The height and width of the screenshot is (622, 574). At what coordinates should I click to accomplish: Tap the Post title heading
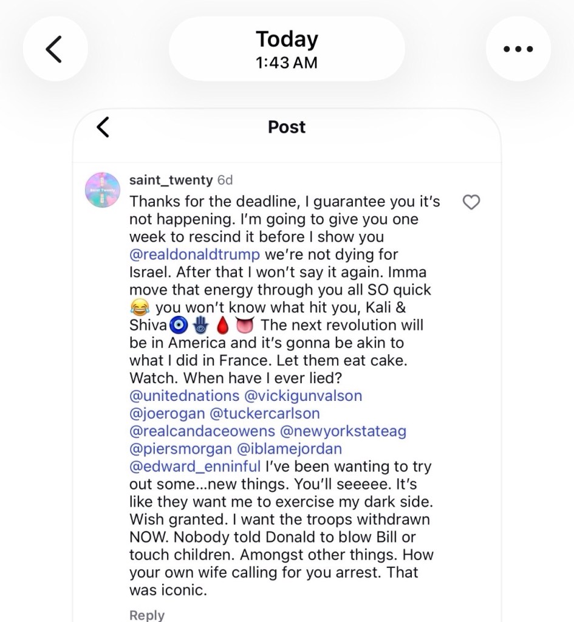(x=287, y=127)
